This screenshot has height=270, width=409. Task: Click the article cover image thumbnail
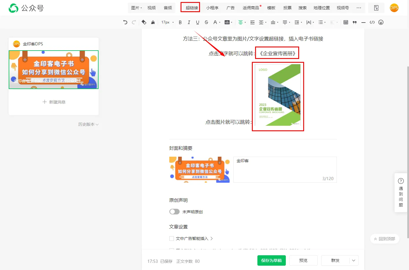[x=199, y=170]
